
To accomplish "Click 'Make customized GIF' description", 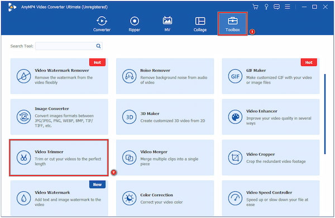I will (x=279, y=80).
